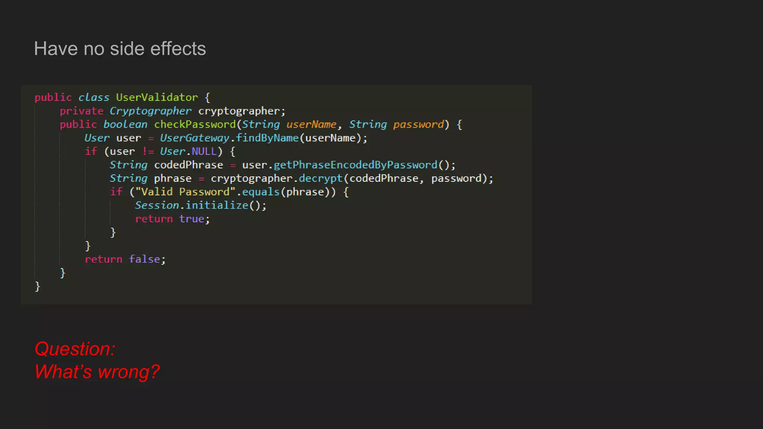Click the Cryptographer type in field declaration
The height and width of the screenshot is (429, 763).
pyautogui.click(x=150, y=111)
